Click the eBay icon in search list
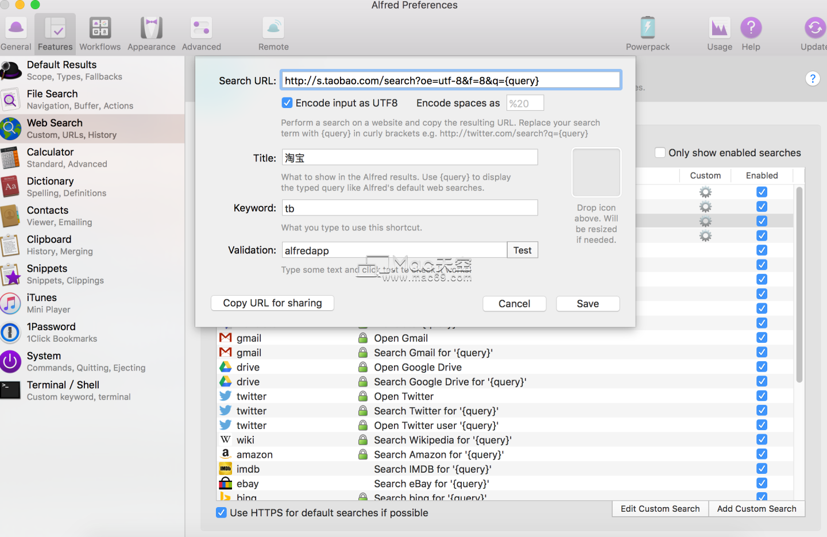 coord(226,483)
